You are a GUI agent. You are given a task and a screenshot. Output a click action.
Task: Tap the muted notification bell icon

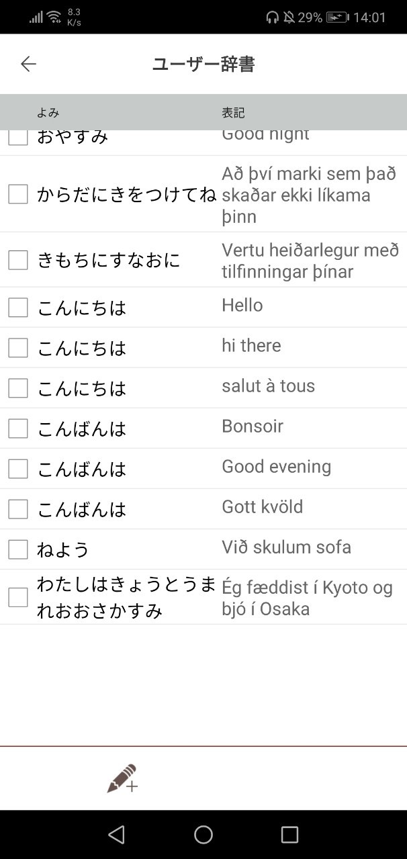289,17
